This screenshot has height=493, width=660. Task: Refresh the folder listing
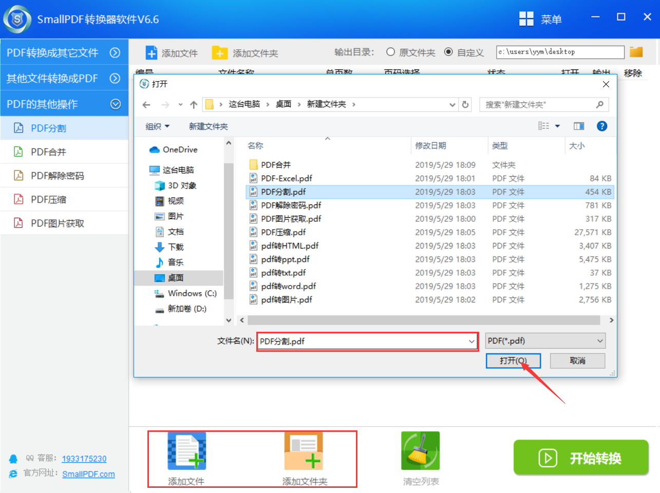tap(465, 105)
